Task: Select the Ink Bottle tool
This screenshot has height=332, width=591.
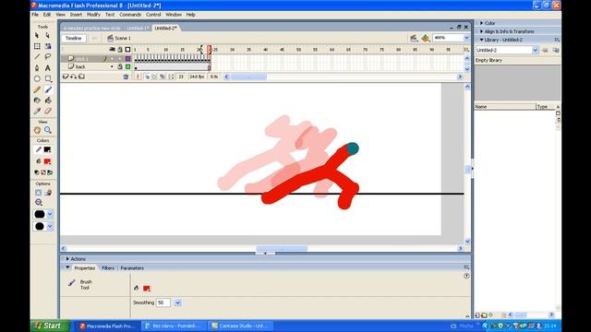Action: [x=37, y=101]
